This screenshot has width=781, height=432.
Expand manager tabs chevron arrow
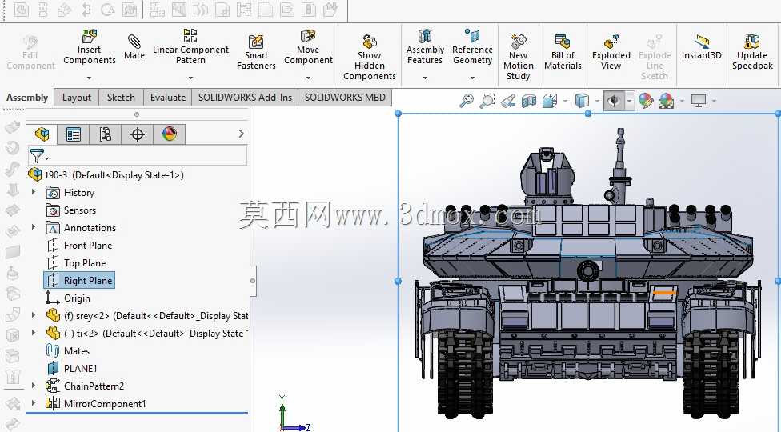pos(242,134)
